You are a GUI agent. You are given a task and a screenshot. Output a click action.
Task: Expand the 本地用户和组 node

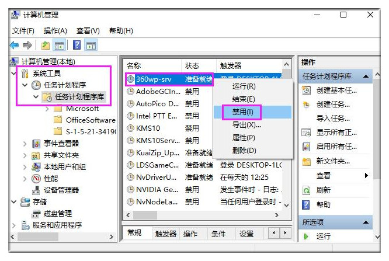[x=25, y=167]
